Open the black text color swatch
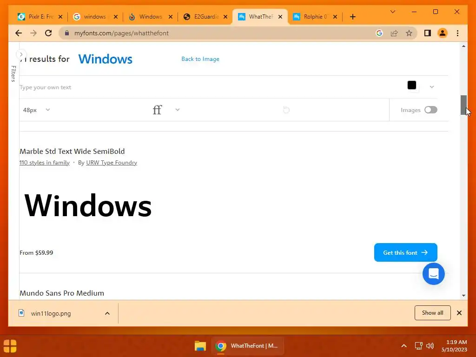Viewport: 476px width, 357px height. (x=412, y=85)
